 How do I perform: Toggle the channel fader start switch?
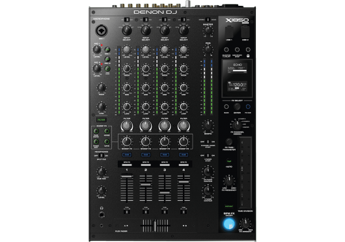tap(208, 142)
